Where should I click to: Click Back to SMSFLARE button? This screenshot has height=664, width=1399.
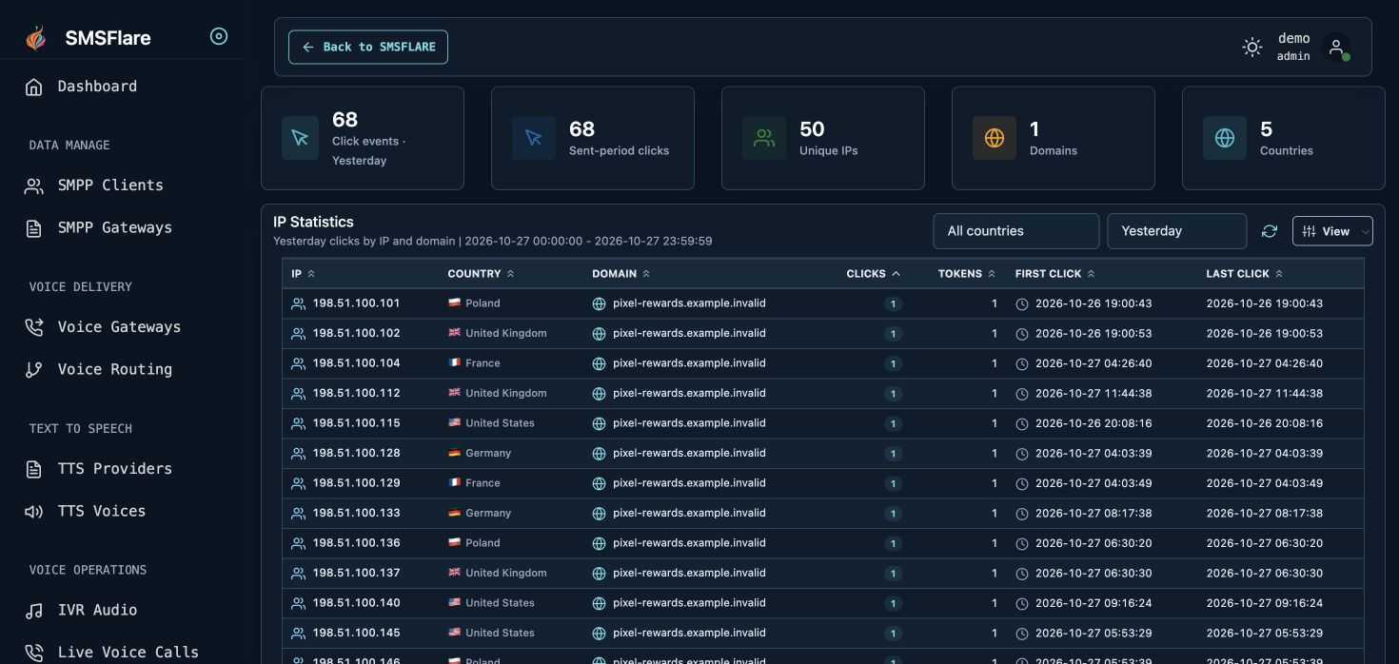point(368,47)
